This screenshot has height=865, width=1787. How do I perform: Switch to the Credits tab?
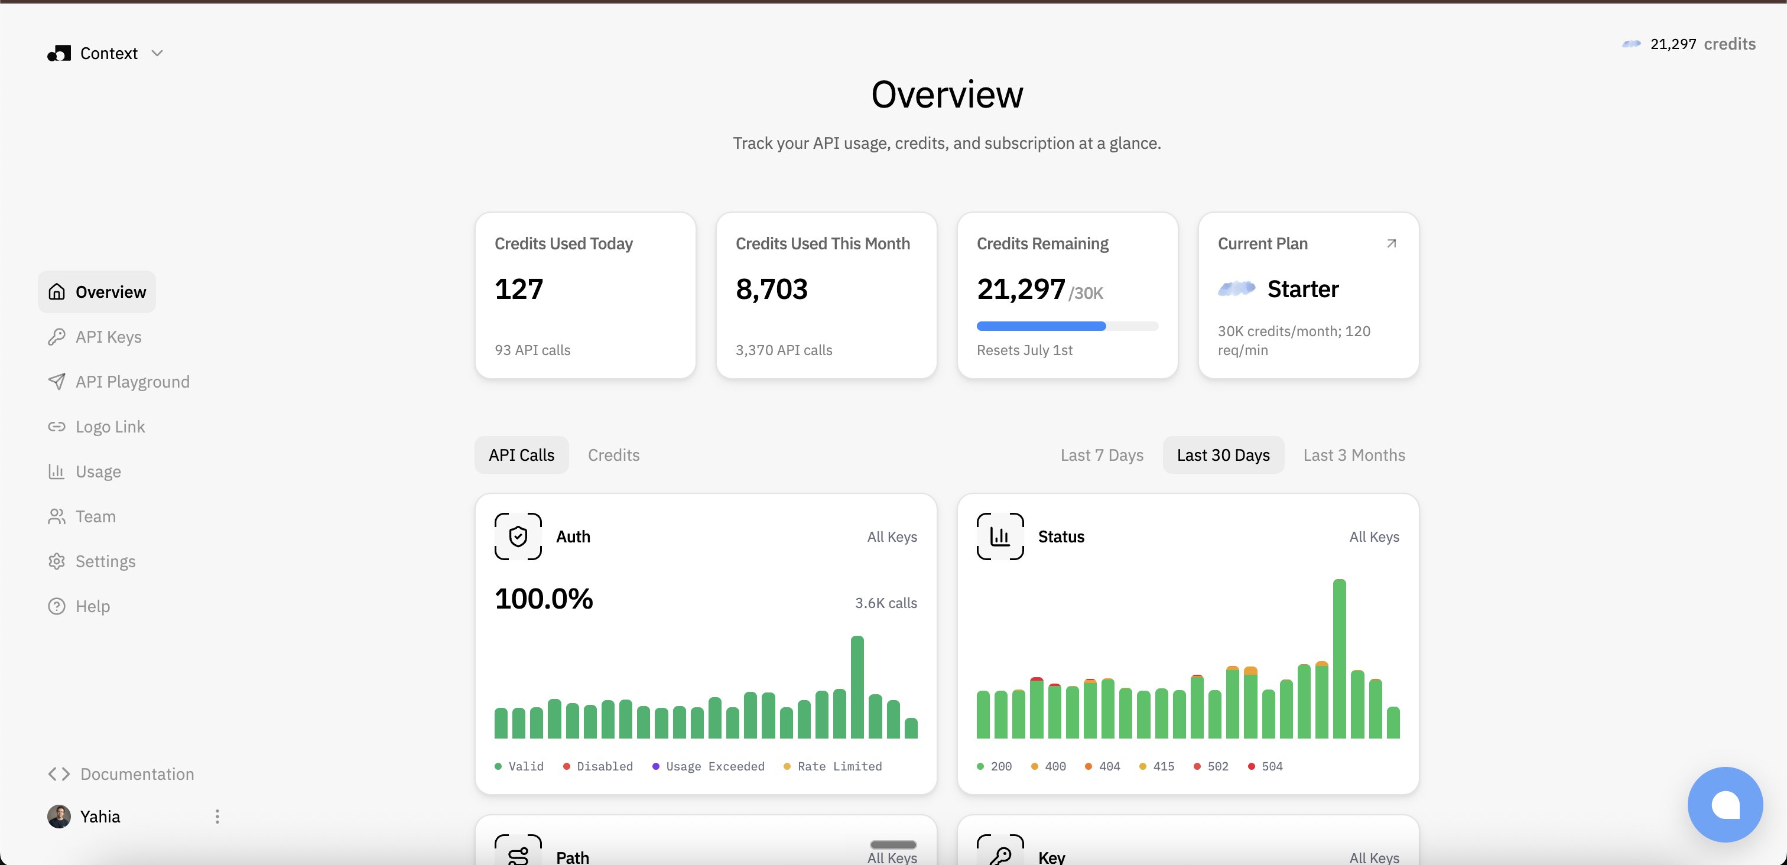614,455
